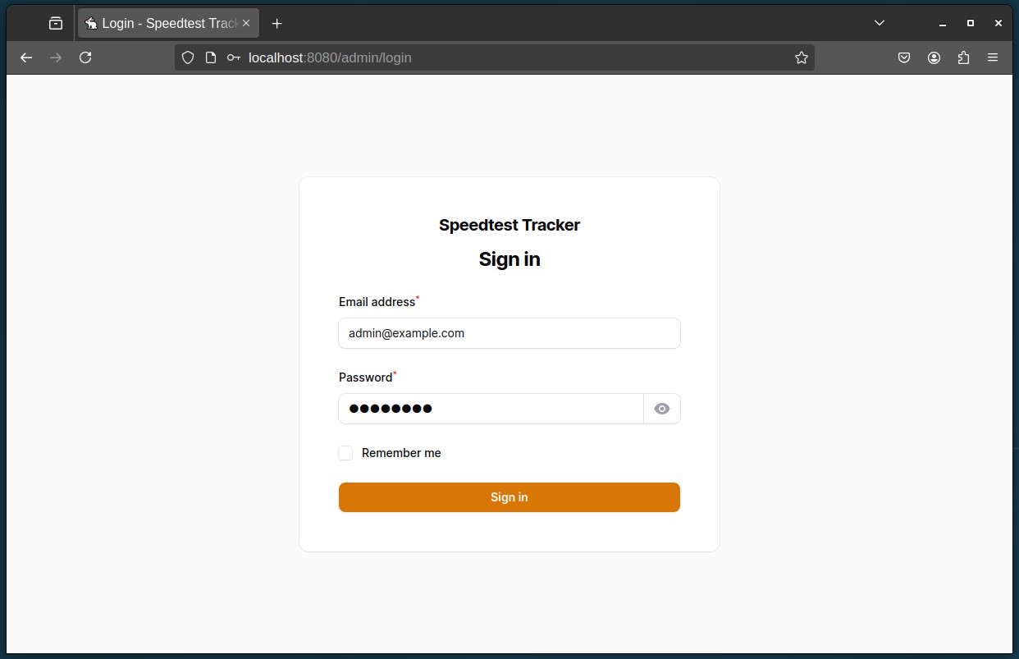
Task: Reveal password with the eye icon
Action: pos(662,409)
